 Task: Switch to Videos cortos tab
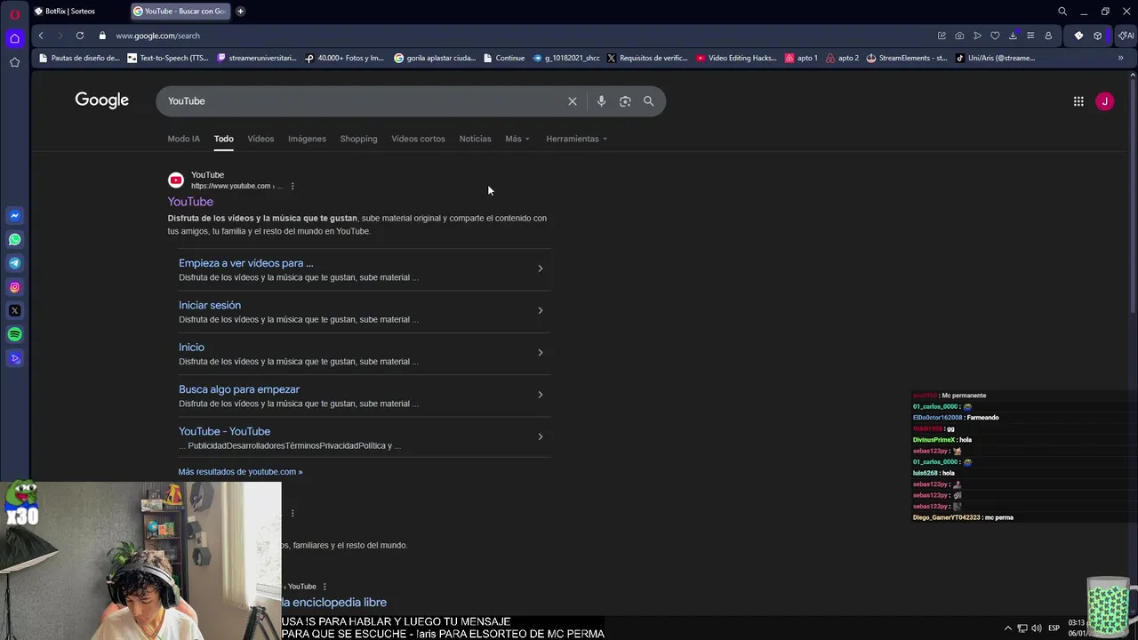[418, 139]
